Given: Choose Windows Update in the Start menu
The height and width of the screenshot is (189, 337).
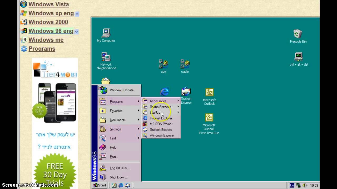Looking at the screenshot, I should pos(119,90).
